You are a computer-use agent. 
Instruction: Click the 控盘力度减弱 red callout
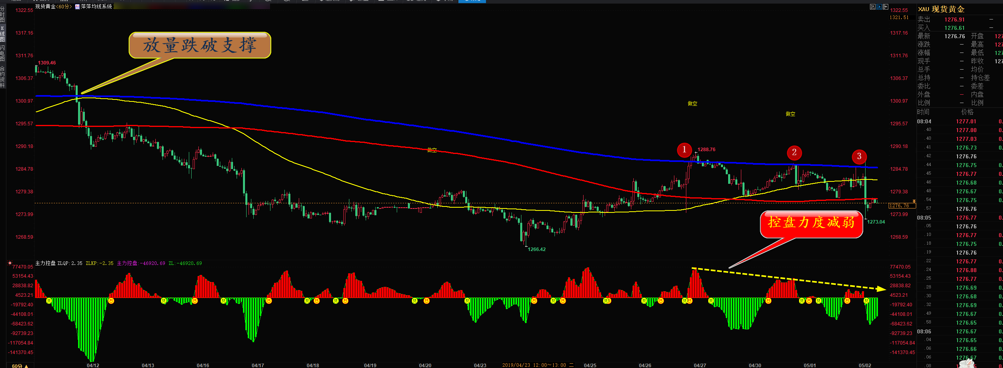[x=811, y=223]
